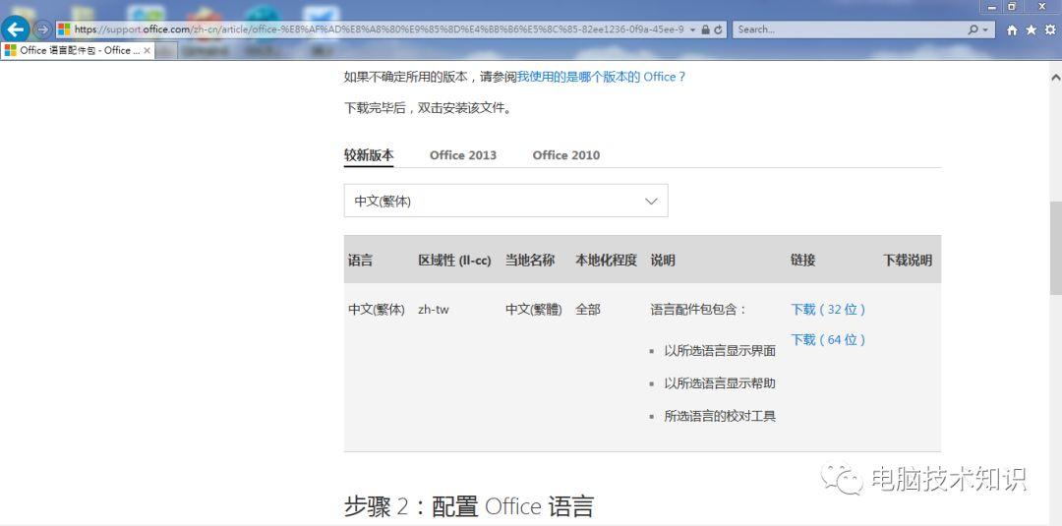Viewport: 1062px width, 526px height.
Task: Click the URL address field
Action: pyautogui.click(x=380, y=29)
